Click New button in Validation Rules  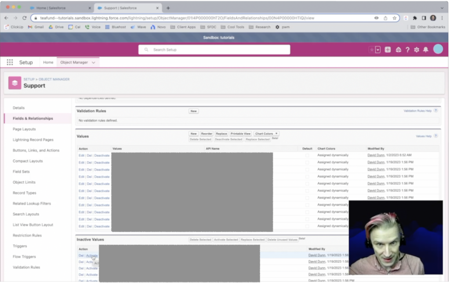pos(194,111)
